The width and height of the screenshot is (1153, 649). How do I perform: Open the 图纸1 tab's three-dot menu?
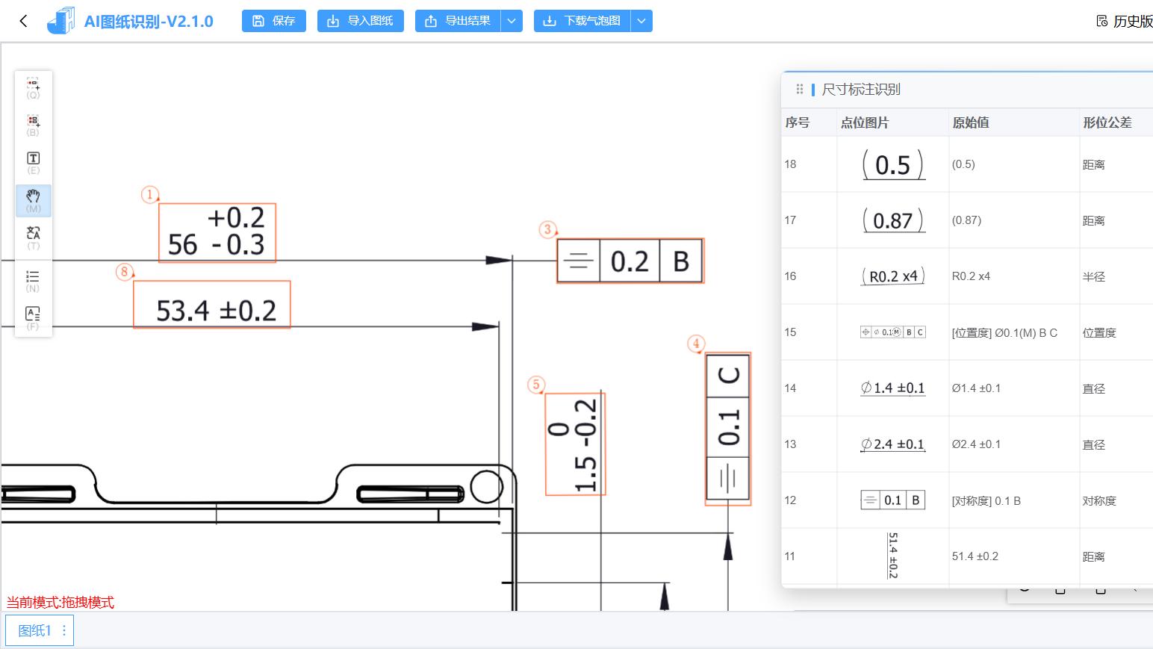click(64, 630)
